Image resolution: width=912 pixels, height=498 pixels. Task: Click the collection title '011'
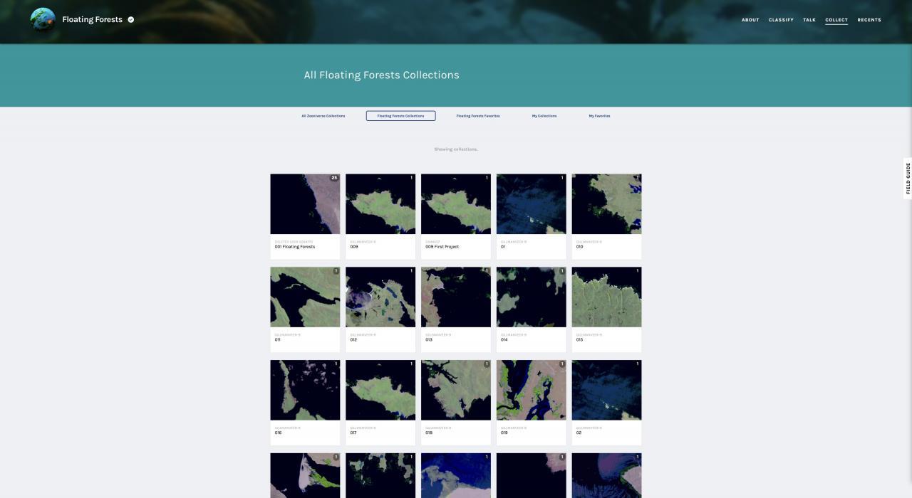[278, 340]
